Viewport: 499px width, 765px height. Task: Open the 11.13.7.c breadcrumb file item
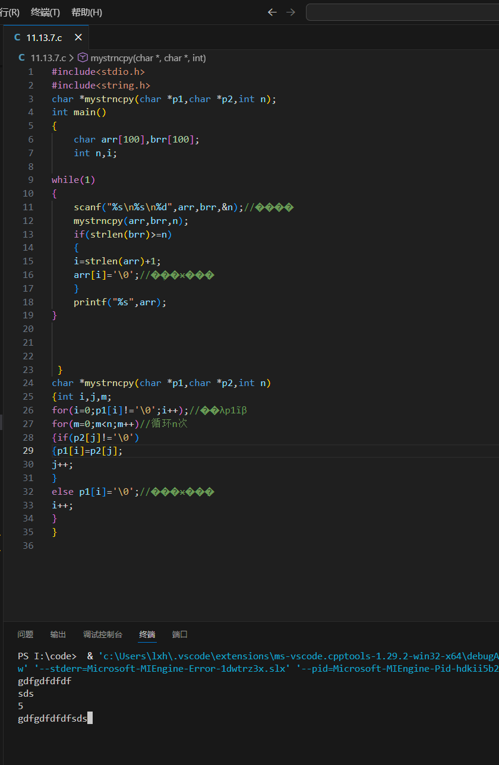pyautogui.click(x=48, y=58)
